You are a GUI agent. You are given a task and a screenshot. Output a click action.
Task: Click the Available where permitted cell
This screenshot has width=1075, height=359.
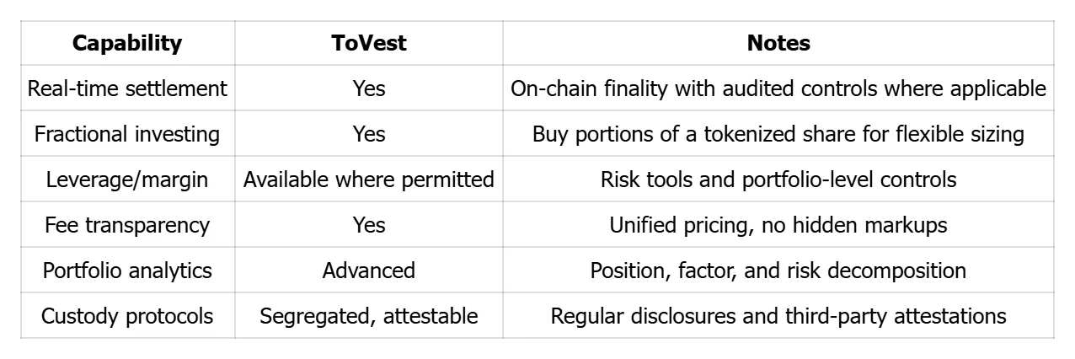[x=369, y=179]
